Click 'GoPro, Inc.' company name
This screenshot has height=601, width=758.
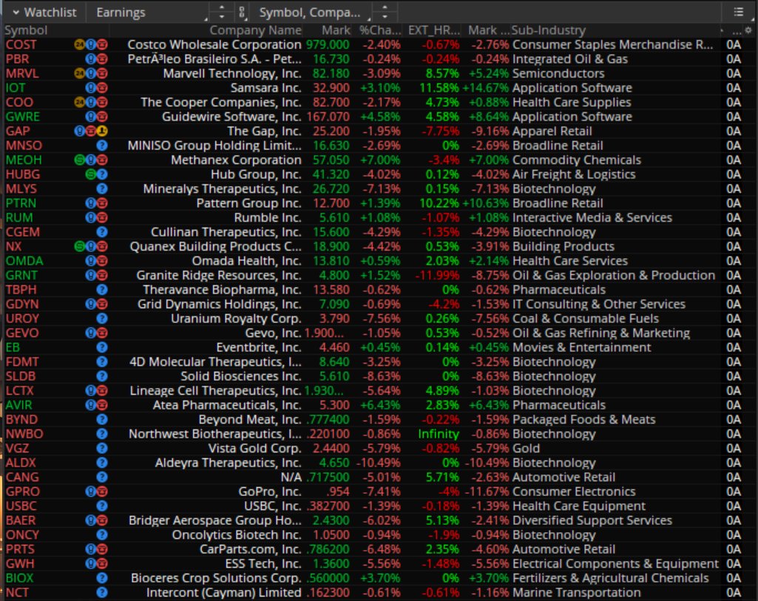(x=270, y=492)
